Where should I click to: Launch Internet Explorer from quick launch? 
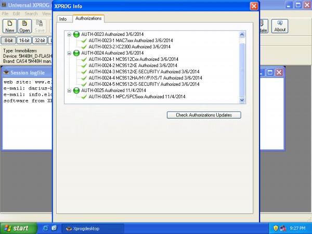tap(45, 228)
